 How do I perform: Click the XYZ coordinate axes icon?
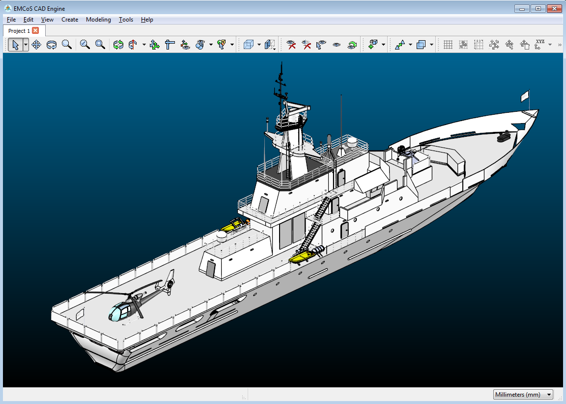tap(540, 45)
